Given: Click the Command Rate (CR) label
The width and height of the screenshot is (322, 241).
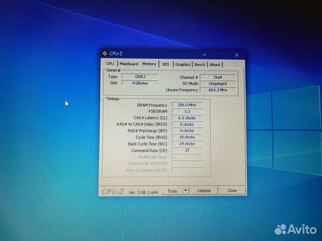Looking at the screenshot, I should point(149,151).
